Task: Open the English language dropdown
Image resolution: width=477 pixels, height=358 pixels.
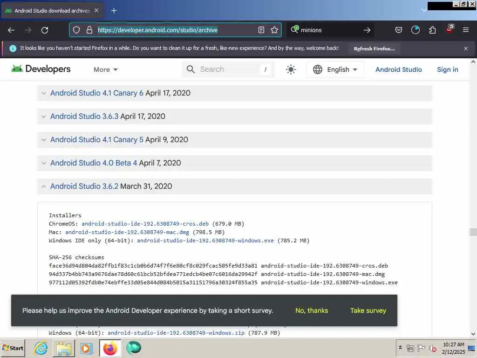Action: point(335,69)
